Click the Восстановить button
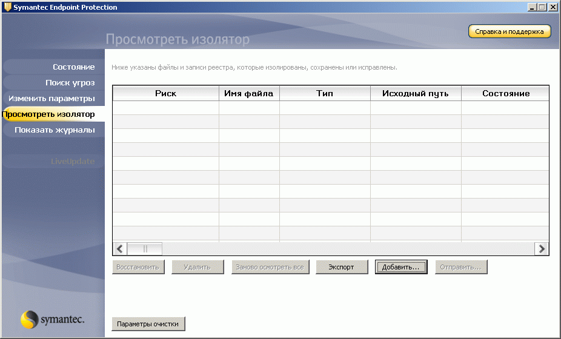Screen dimensions: 561x339 tap(138, 267)
